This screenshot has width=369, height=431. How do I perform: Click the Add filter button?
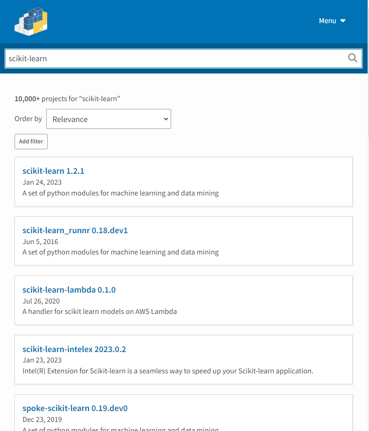tap(31, 141)
